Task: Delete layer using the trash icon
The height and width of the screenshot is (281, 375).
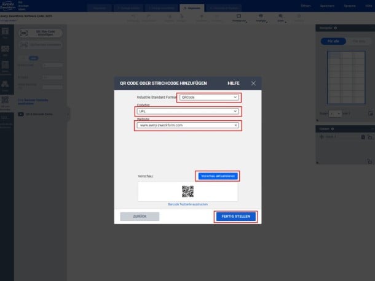Action: point(363,137)
